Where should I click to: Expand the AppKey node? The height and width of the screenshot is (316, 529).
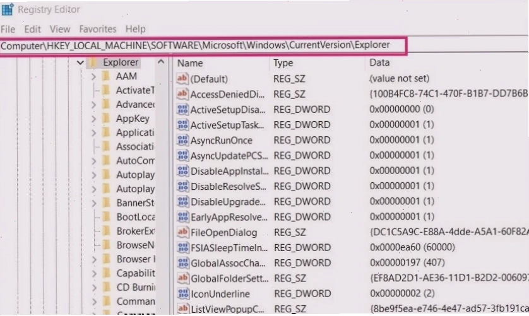(93, 119)
